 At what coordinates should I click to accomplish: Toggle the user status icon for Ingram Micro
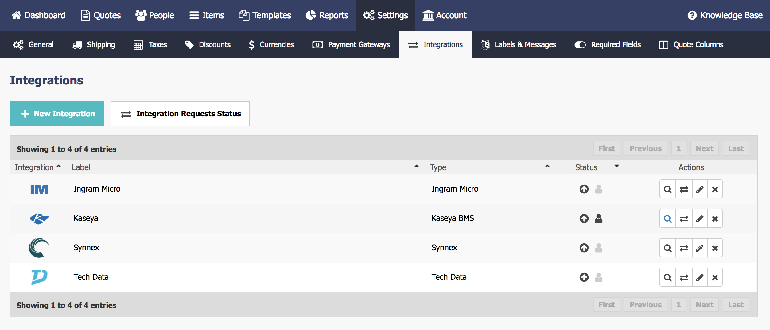(598, 189)
